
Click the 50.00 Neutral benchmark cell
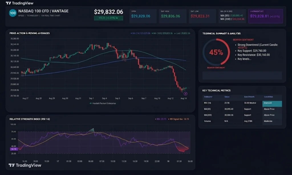[x=250, y=103]
